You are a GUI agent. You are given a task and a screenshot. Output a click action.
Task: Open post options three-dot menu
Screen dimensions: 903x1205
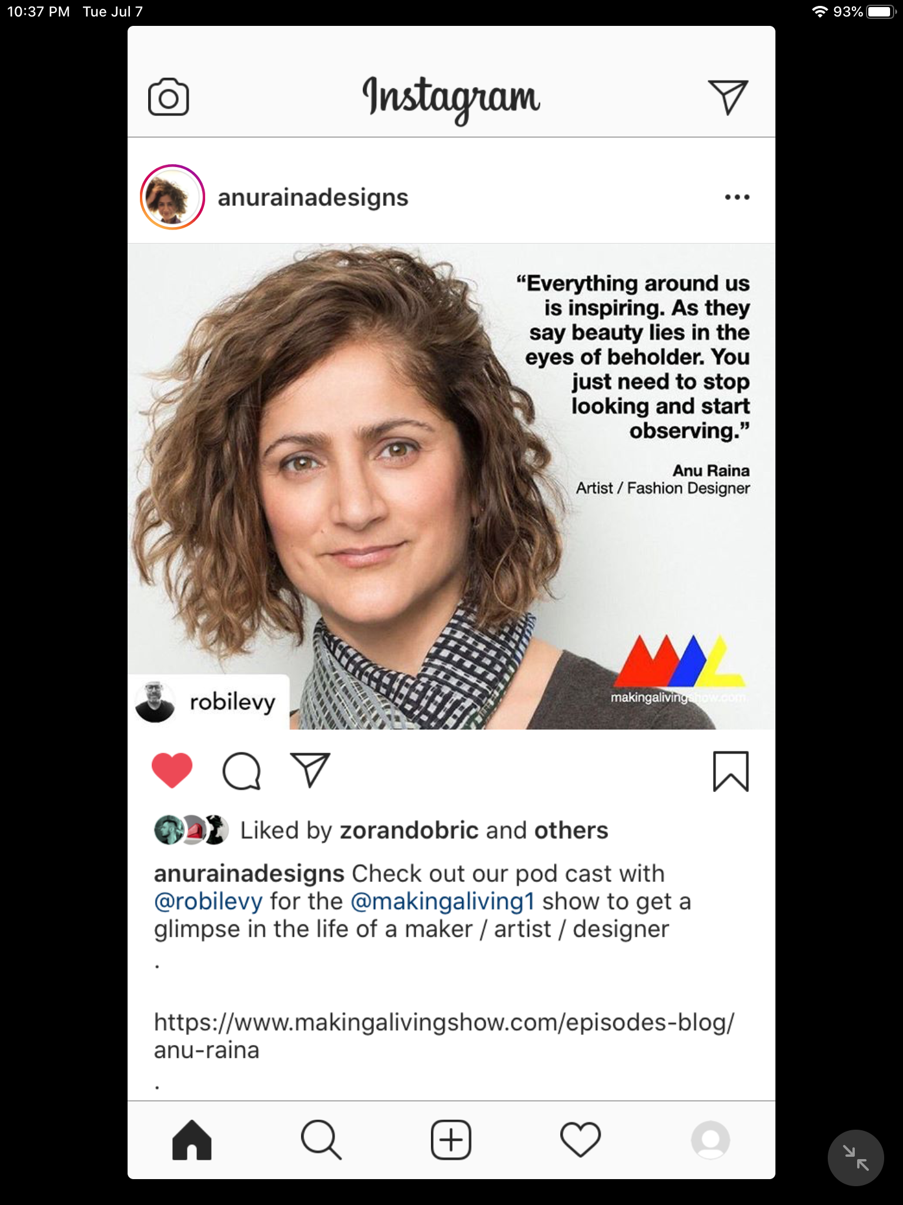click(x=737, y=197)
